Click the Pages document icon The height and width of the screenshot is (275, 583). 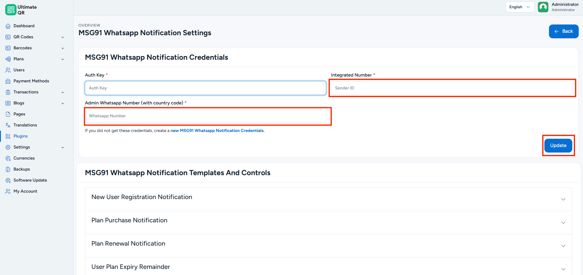tap(8, 114)
